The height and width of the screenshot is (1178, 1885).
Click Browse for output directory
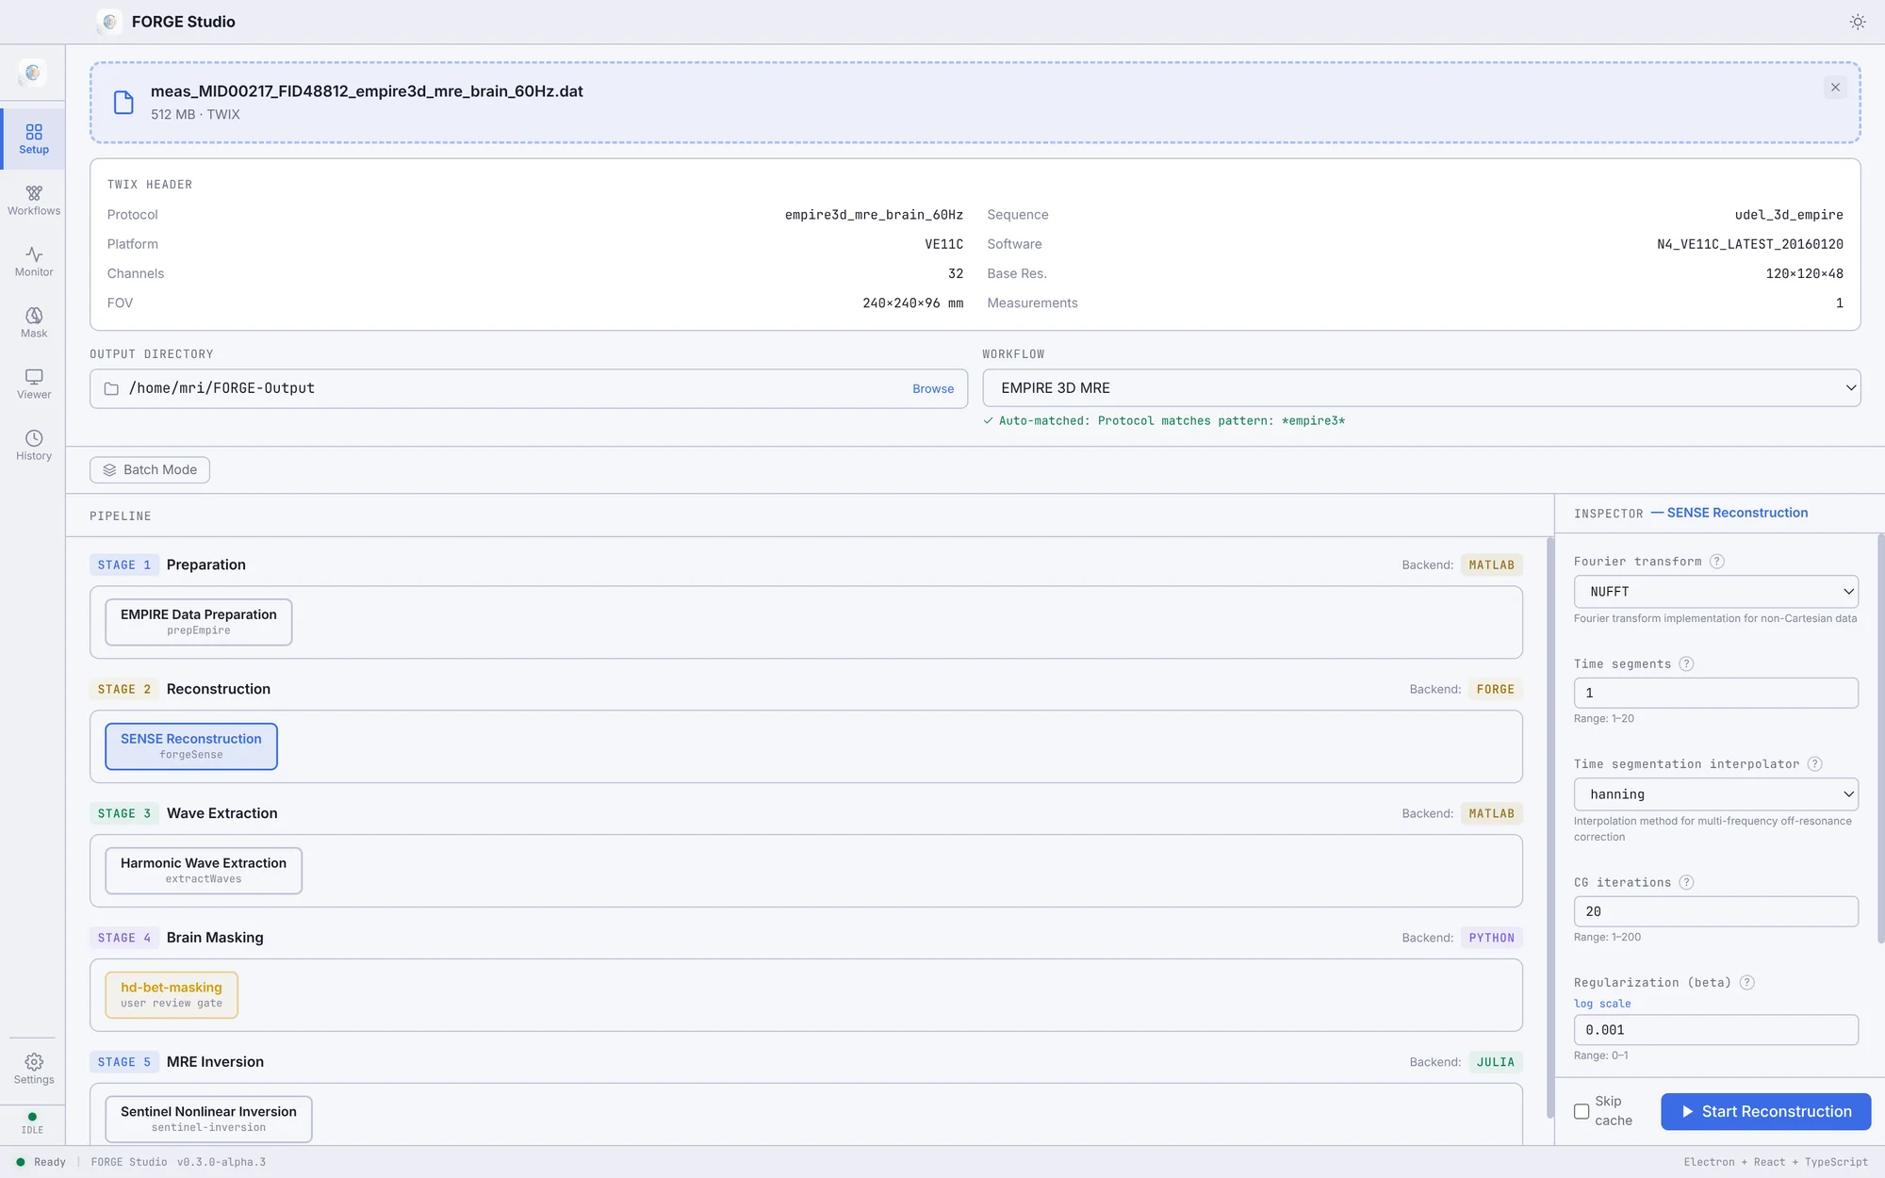[933, 389]
